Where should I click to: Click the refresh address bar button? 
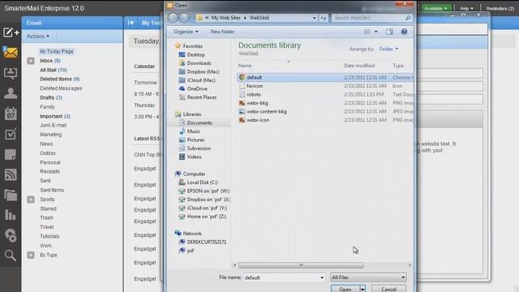(324, 18)
